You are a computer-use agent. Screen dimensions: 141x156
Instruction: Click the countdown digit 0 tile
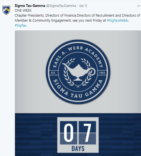point(68,133)
